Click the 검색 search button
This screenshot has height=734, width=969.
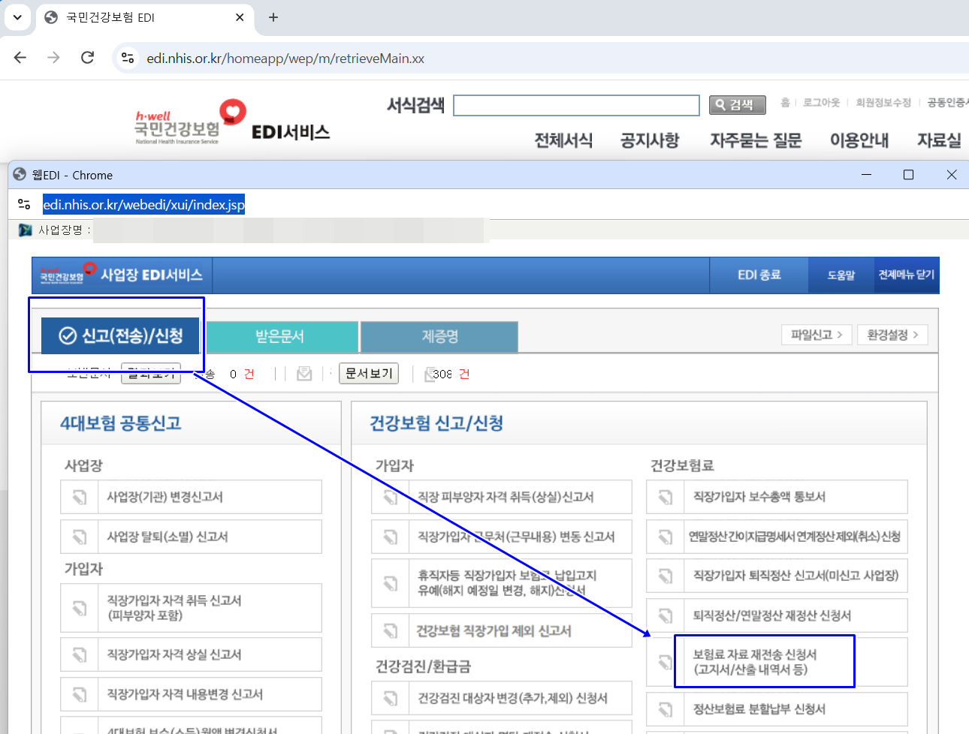point(738,105)
